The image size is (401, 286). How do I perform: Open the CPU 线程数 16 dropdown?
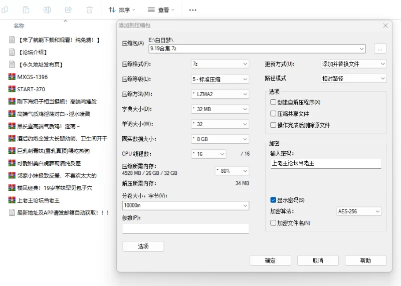[209, 154]
